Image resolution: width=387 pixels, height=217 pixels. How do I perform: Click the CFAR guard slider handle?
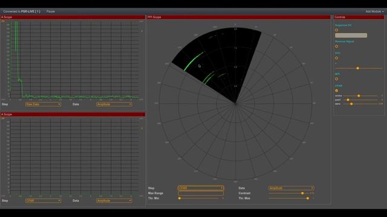point(348,100)
